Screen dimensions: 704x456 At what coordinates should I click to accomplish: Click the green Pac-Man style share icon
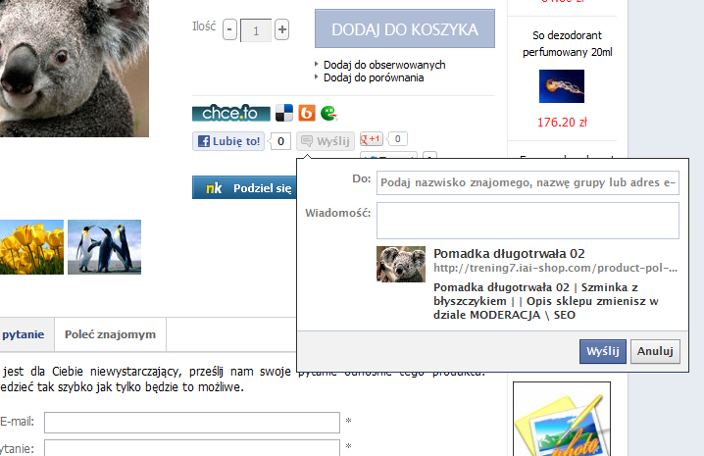tap(328, 113)
